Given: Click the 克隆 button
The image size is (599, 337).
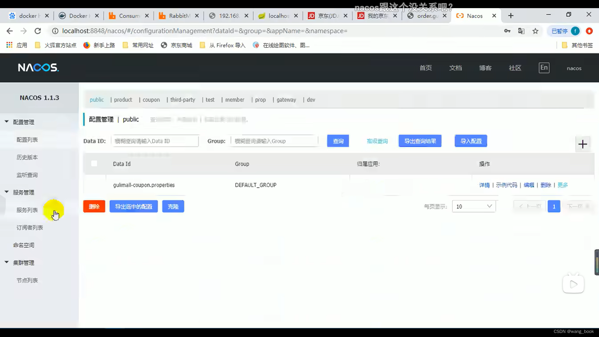Looking at the screenshot, I should pyautogui.click(x=173, y=206).
